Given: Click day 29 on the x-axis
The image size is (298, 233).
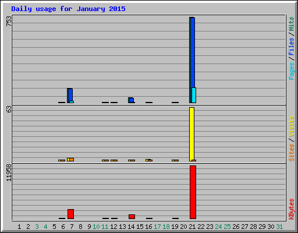Looking at the screenshot, I should point(262,227).
